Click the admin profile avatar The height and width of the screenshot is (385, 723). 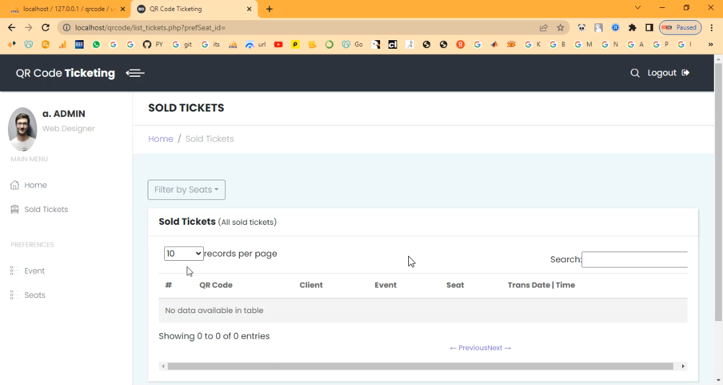[x=23, y=129]
